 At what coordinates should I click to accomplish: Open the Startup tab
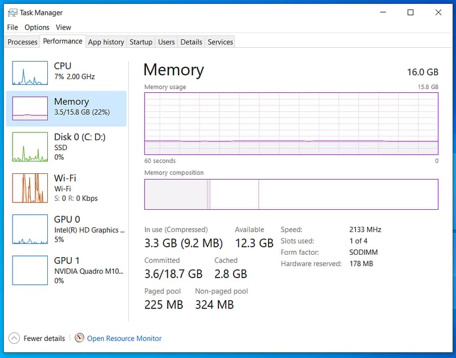point(141,42)
